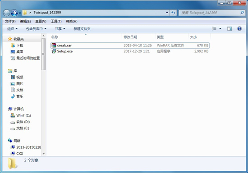Click the navigation pane scrollbar thumb
Image resolution: width=248 pixels, height=173 pixels.
(43, 54)
